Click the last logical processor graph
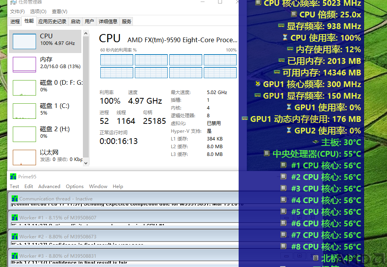This screenshot has height=267, width=387. (x=220, y=73)
